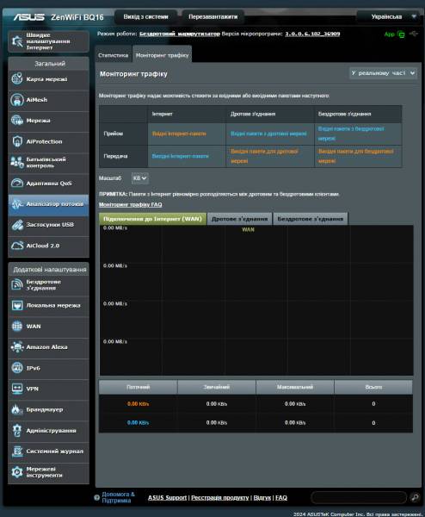425x517 pixels.
Task: Open Мережеві інструменти icon
Action: pos(17,472)
